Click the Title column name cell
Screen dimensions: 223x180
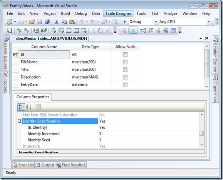click(44, 70)
